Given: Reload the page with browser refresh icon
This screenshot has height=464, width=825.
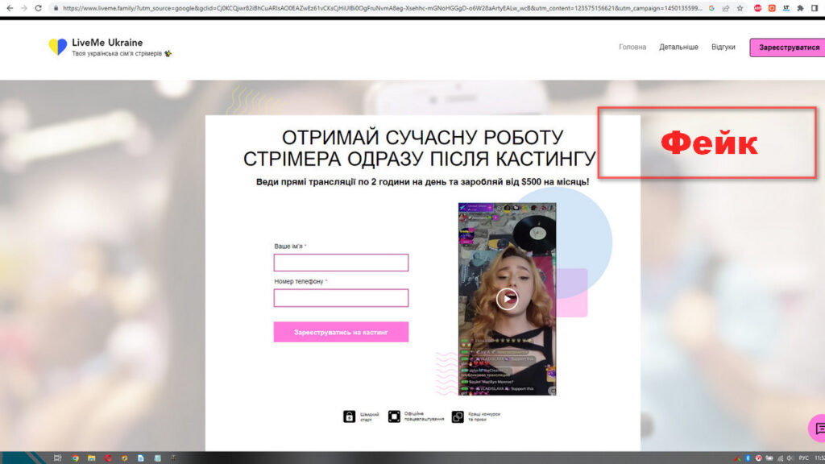Looking at the screenshot, I should pyautogui.click(x=38, y=8).
